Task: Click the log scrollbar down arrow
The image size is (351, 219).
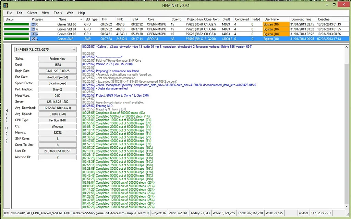Action: pyautogui.click(x=347, y=206)
